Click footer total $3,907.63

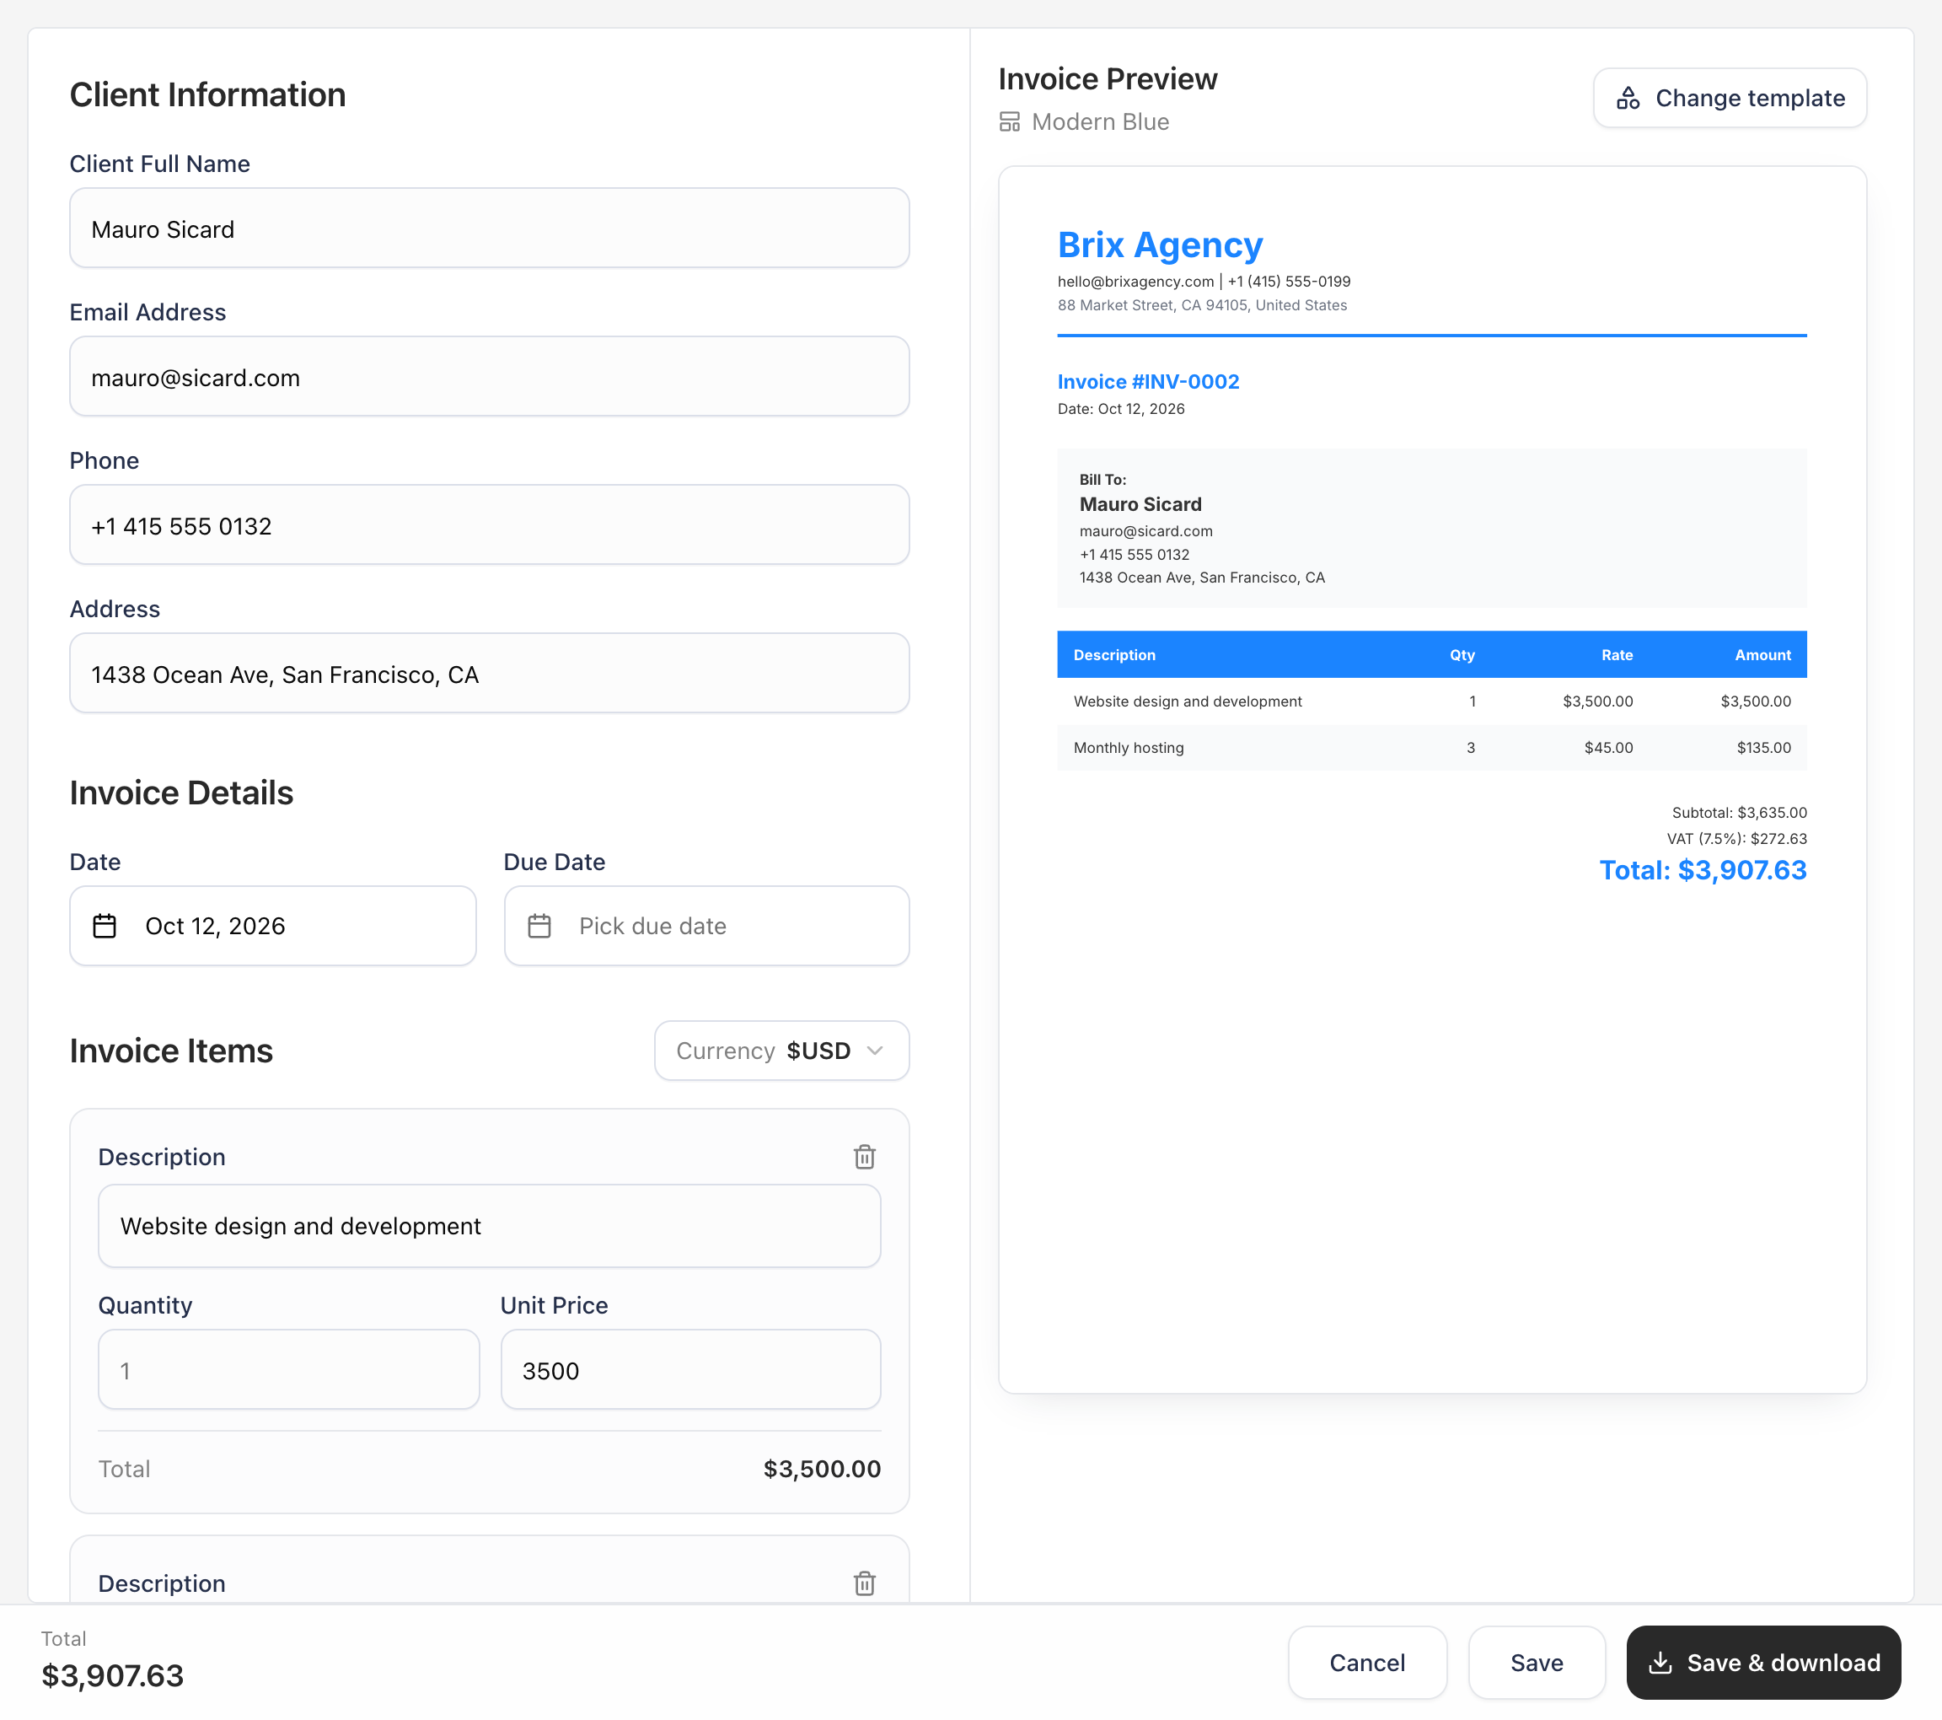click(x=112, y=1675)
